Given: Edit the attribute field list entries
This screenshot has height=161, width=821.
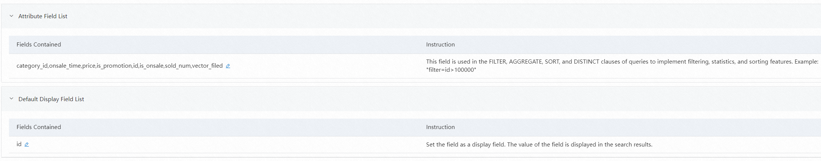Looking at the screenshot, I should [228, 66].
